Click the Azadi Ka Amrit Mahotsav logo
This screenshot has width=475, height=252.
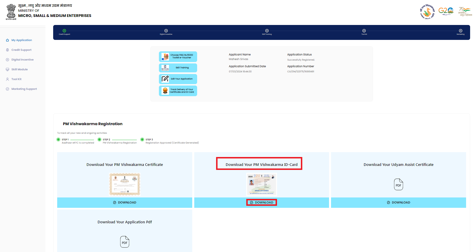point(465,11)
